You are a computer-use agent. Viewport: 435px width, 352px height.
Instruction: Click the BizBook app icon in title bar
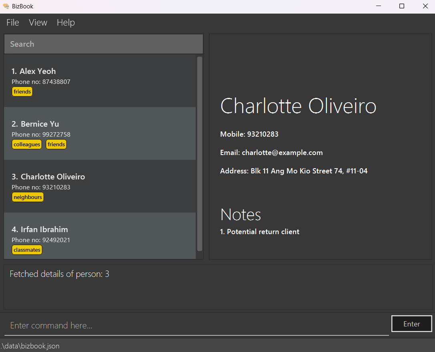pos(6,6)
